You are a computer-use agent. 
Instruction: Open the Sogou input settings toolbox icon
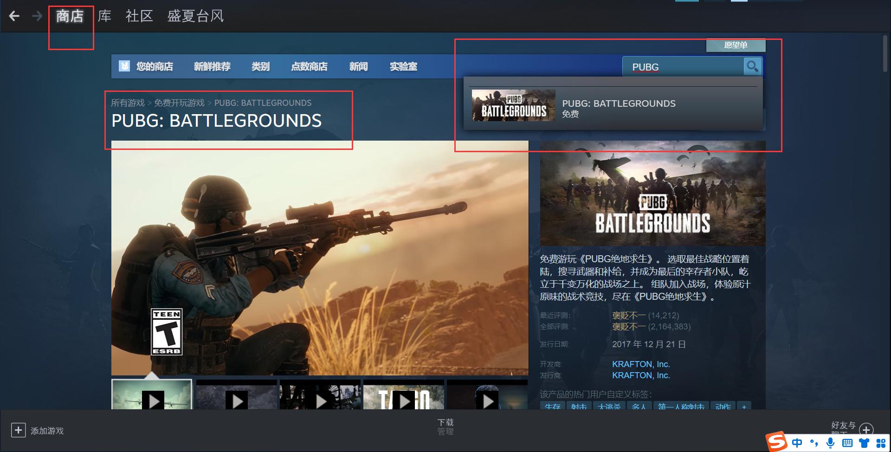click(881, 442)
